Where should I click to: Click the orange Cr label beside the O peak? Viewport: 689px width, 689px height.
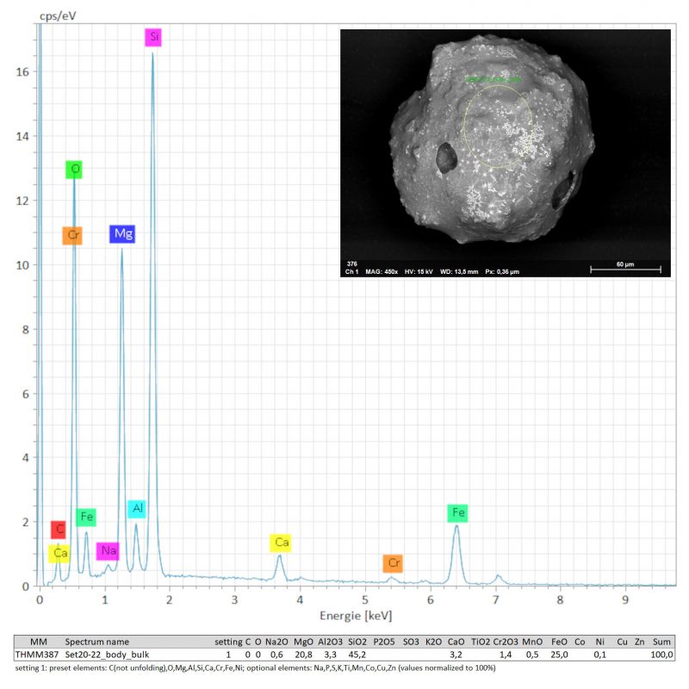point(72,235)
